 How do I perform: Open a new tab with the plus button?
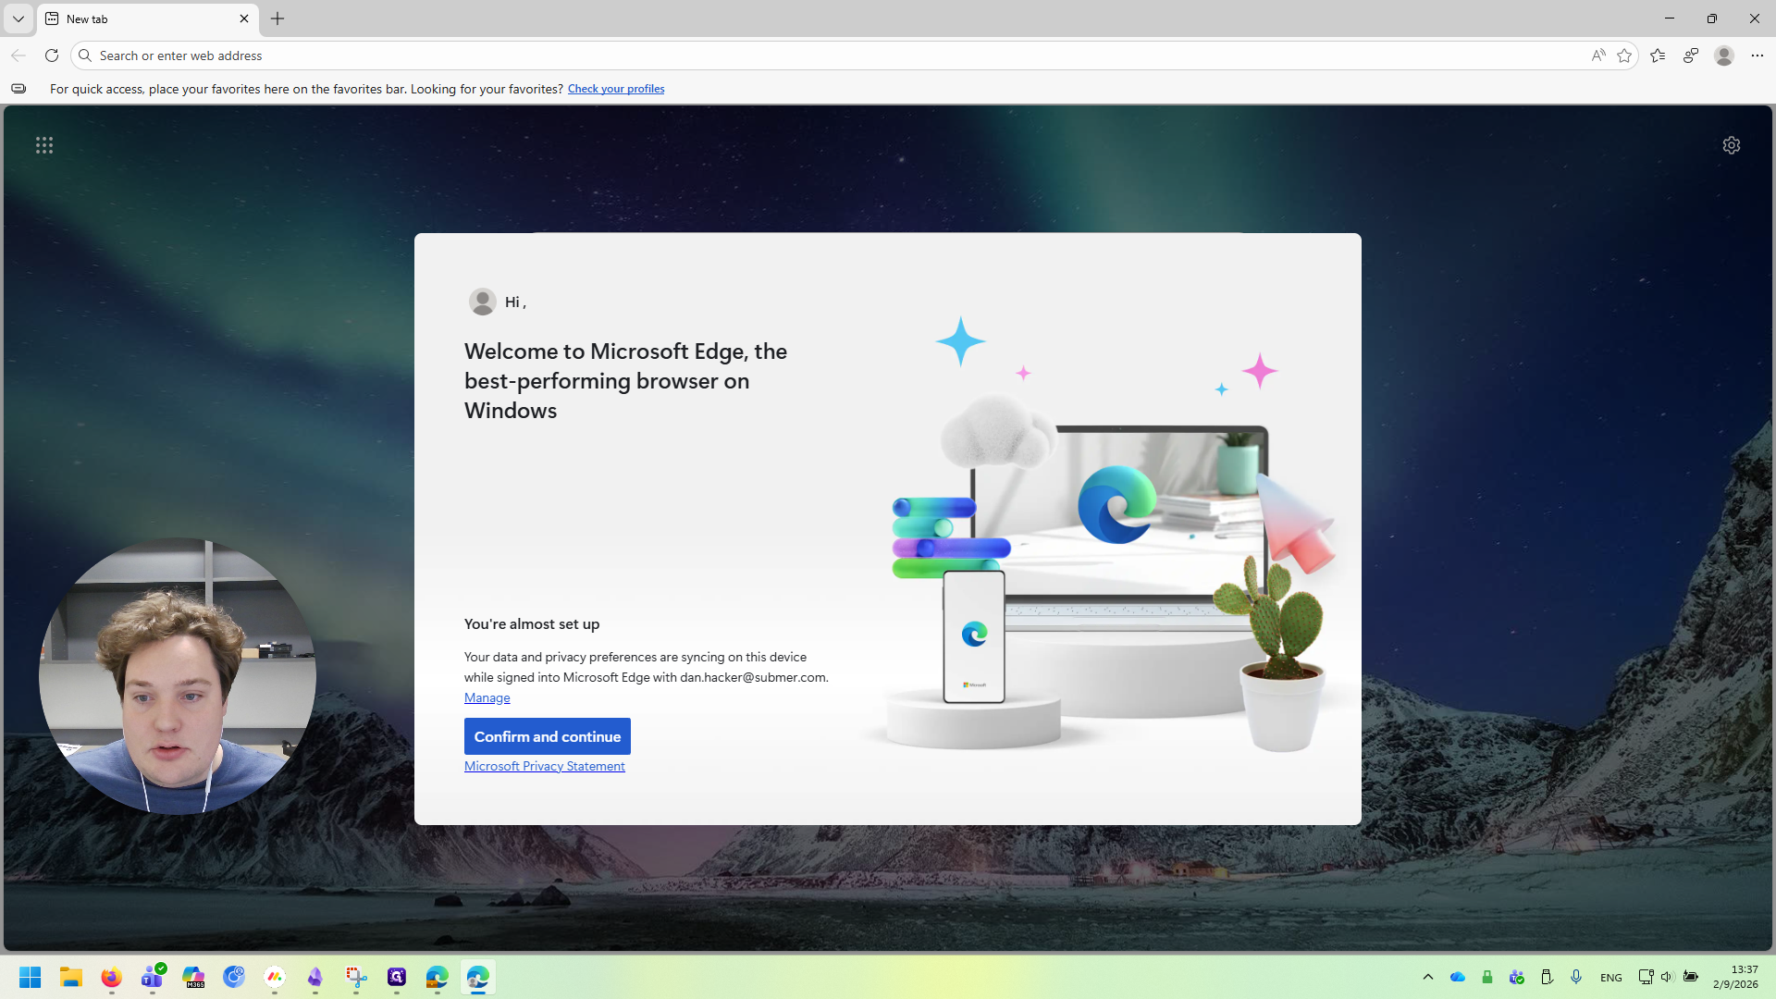[x=277, y=18]
